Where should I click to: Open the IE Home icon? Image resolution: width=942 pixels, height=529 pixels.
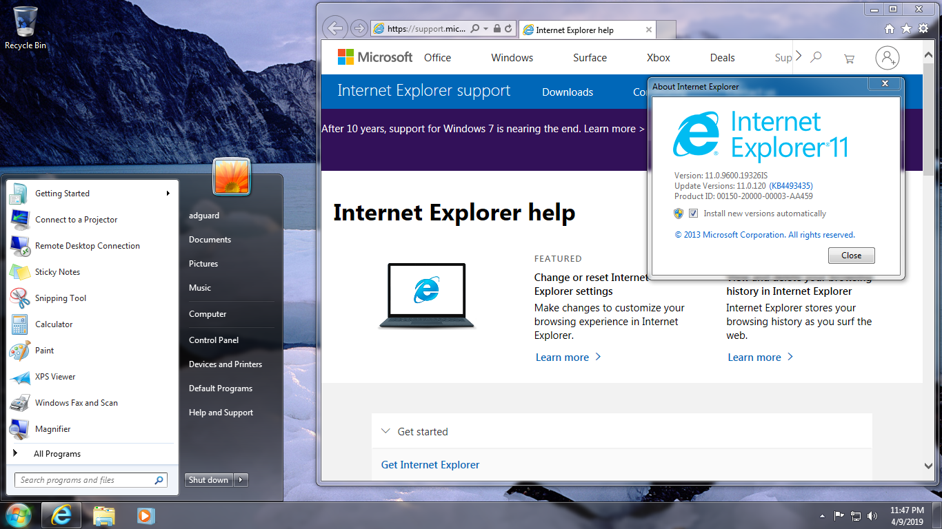[x=890, y=29]
